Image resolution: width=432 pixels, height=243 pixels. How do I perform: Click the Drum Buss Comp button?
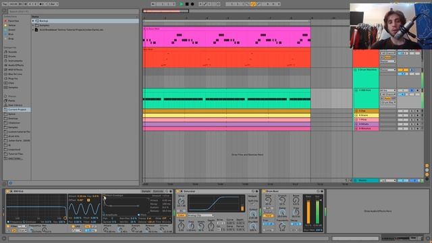point(268,230)
